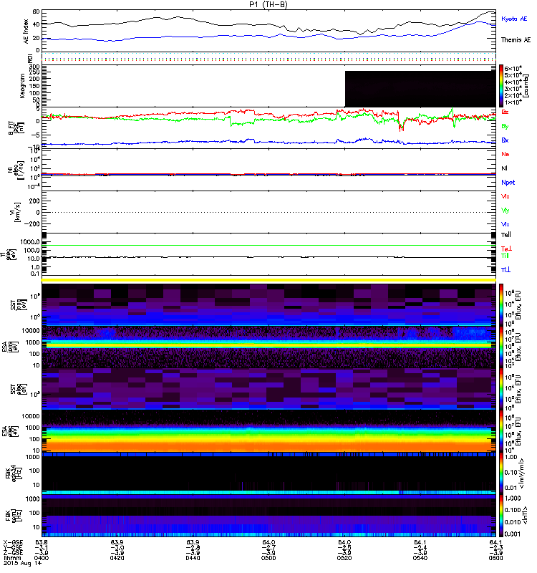Click the 0500 time tick label
Viewport: 537px width, 573px height.
pos(268,558)
